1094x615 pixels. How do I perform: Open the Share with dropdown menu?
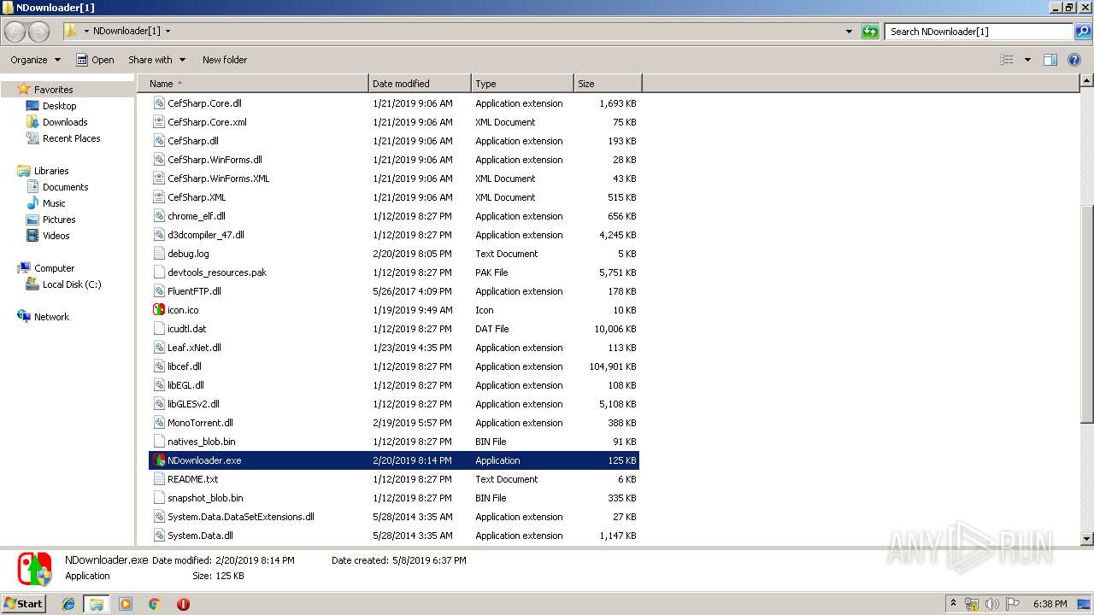tap(156, 60)
